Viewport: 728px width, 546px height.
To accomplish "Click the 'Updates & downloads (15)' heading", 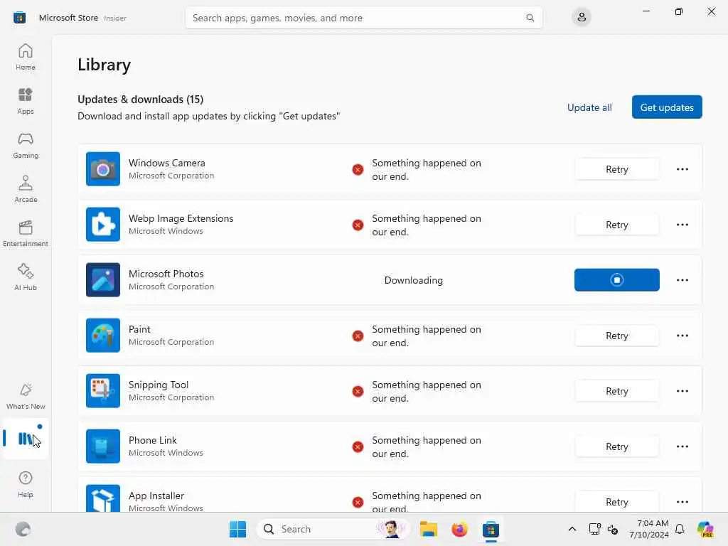I will pos(140,100).
